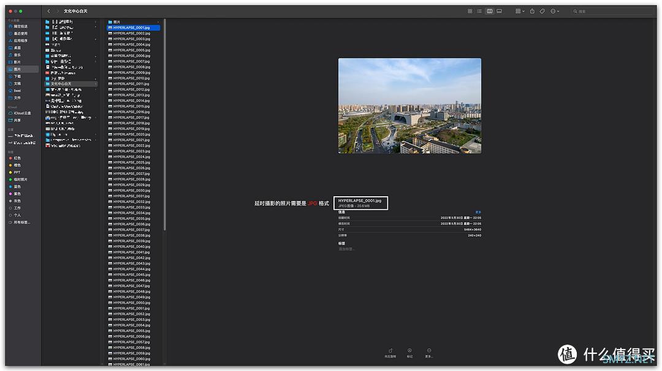The width and height of the screenshot is (662, 371).
Task: Click the search field
Action: click(612, 12)
